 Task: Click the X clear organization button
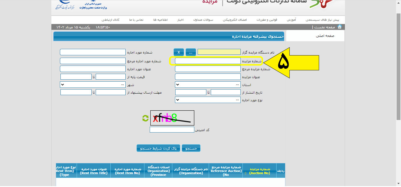(178, 52)
